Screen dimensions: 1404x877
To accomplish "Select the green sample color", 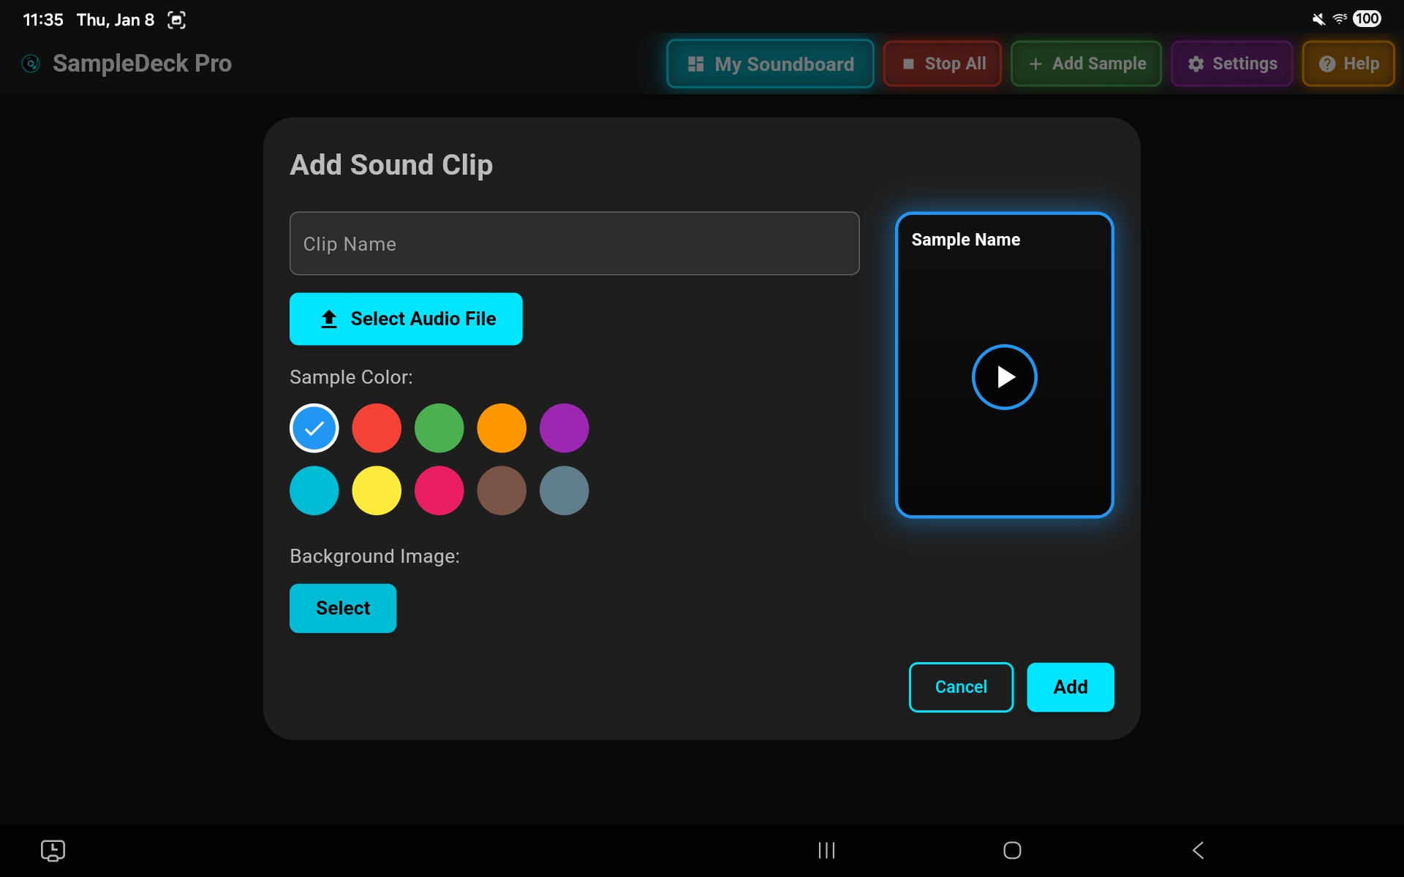I will point(439,428).
